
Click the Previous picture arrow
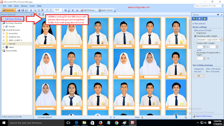111,117
